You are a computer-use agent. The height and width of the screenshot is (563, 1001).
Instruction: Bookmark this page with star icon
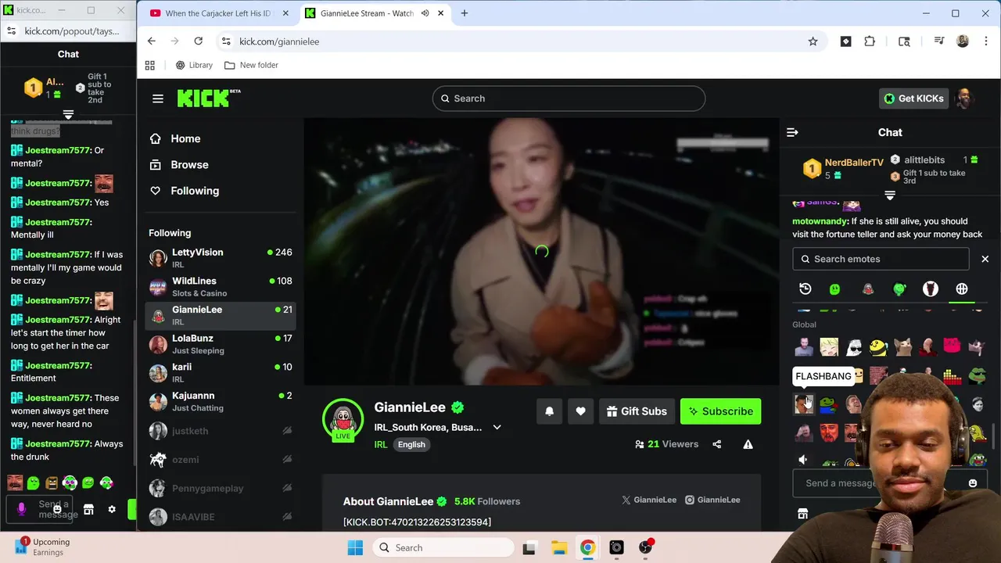pos(813,41)
